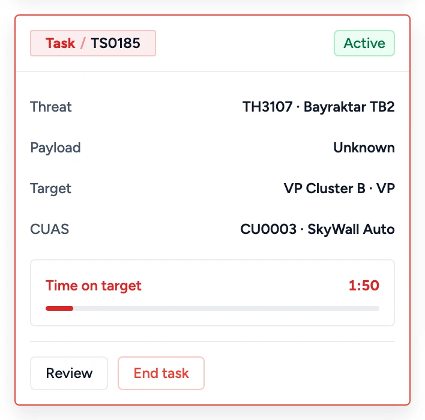End the active task
The height and width of the screenshot is (420, 425).
click(x=161, y=373)
